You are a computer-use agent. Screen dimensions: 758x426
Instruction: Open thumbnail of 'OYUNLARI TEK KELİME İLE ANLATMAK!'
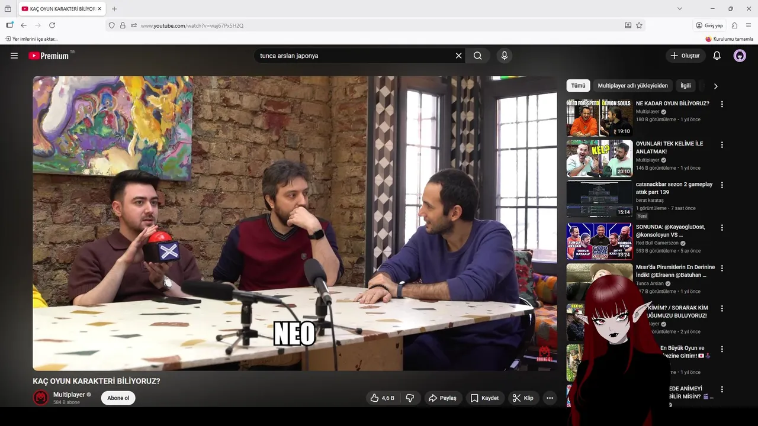coord(599,159)
